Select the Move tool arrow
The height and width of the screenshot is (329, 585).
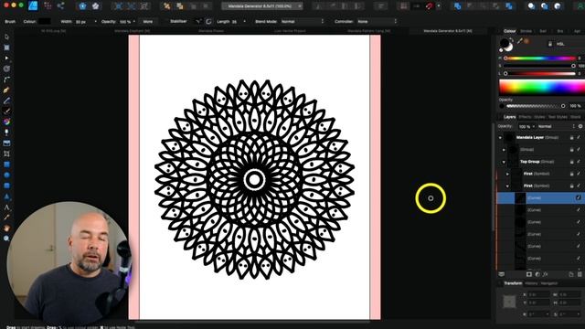[x=6, y=37]
